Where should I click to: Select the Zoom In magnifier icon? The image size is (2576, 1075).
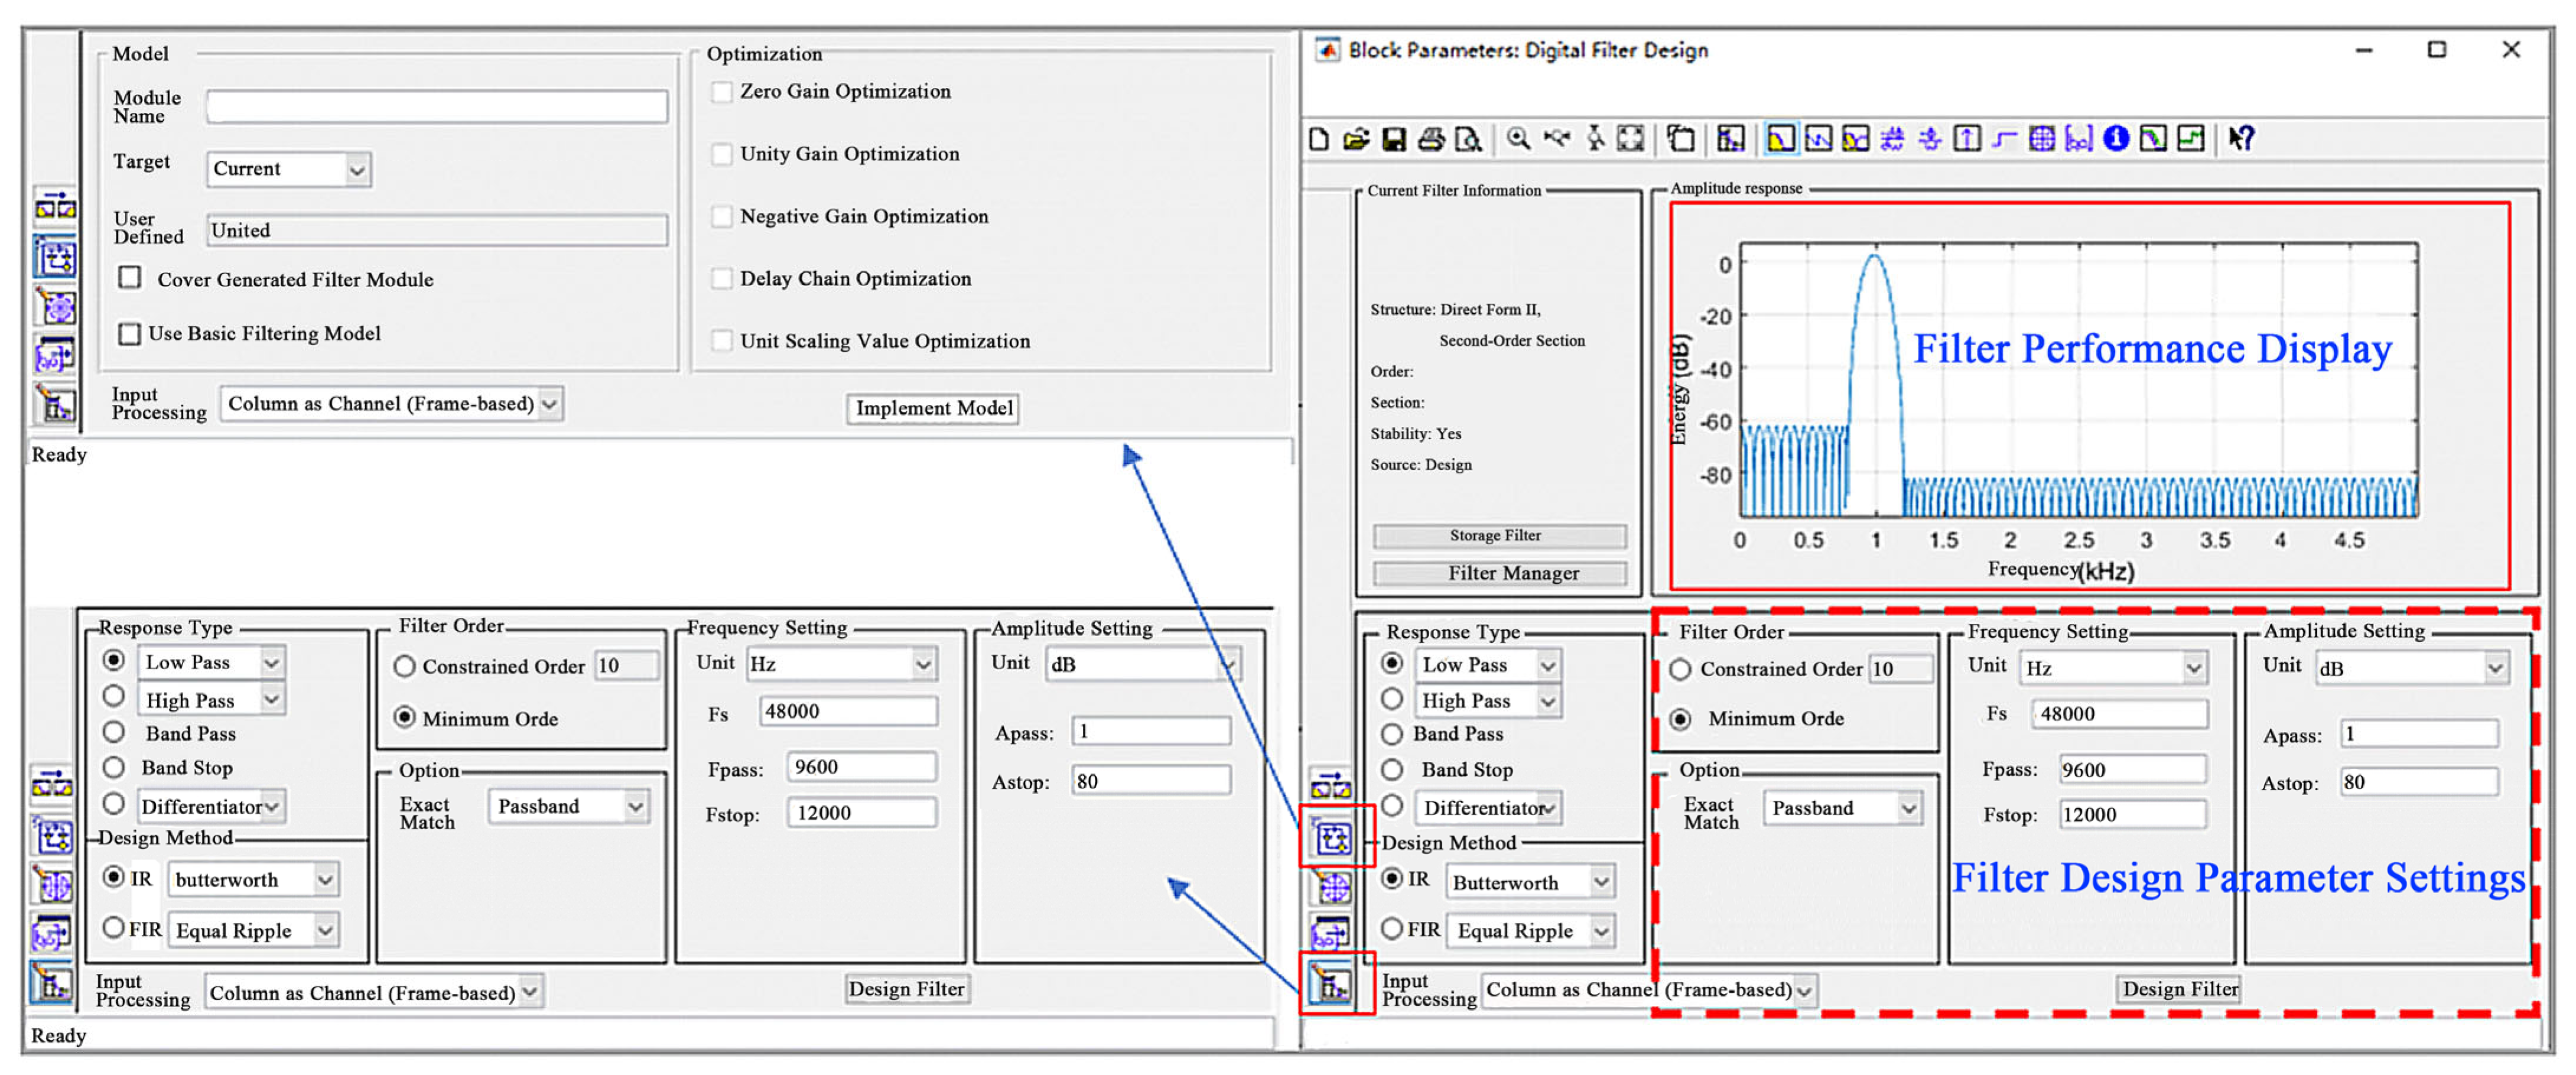coord(1518,139)
